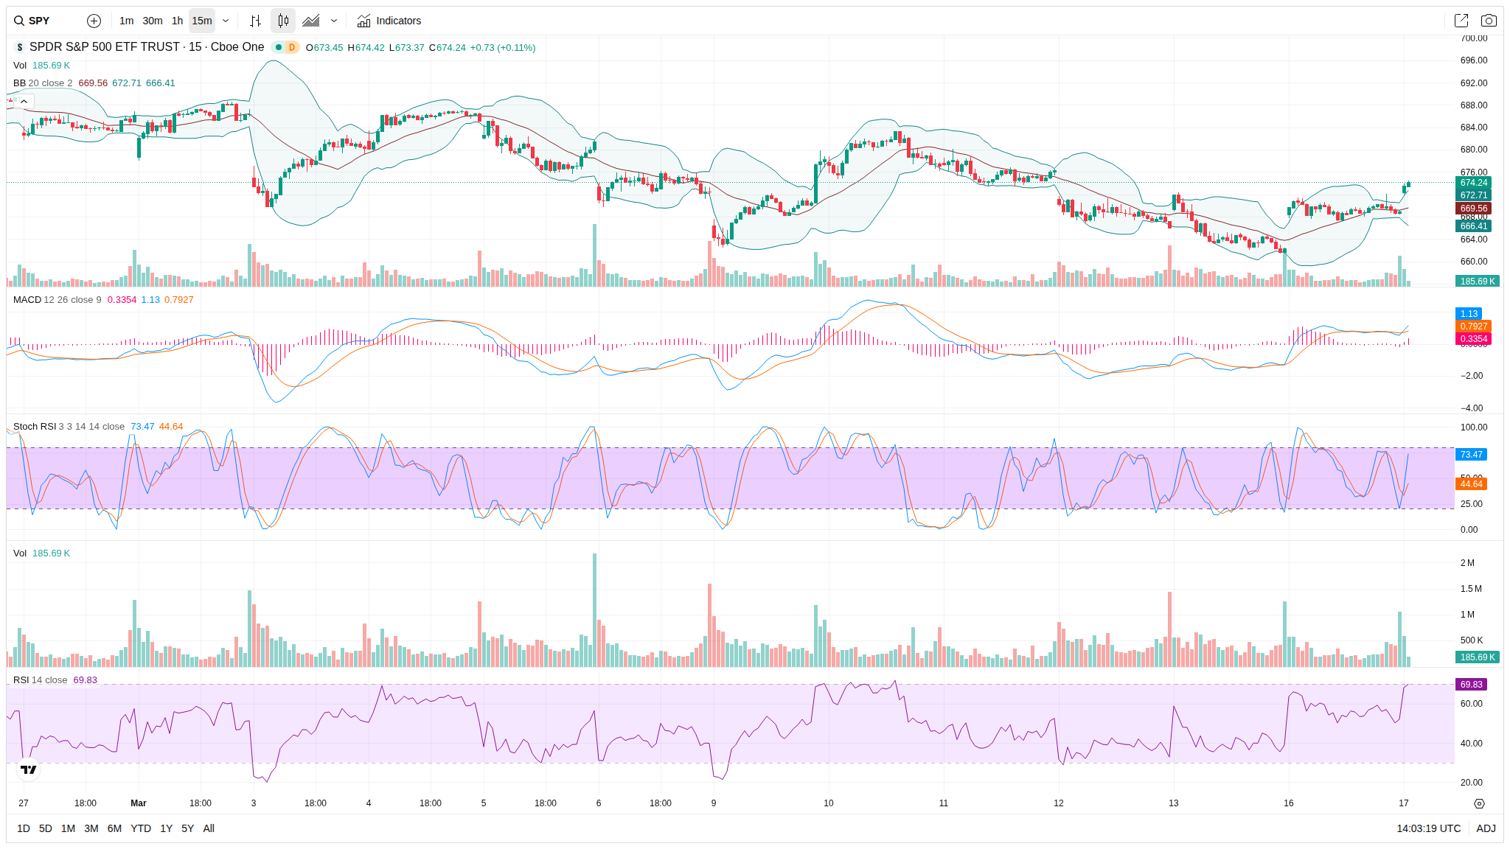
Task: Switch to the 1h interval
Action: pos(177,21)
